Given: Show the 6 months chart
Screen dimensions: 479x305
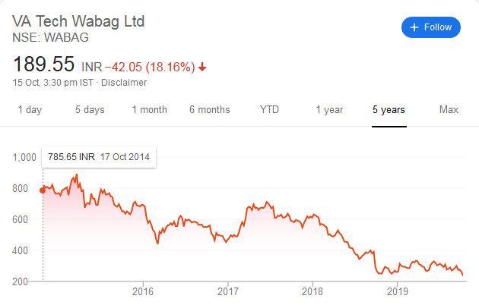Looking at the screenshot, I should tap(209, 110).
